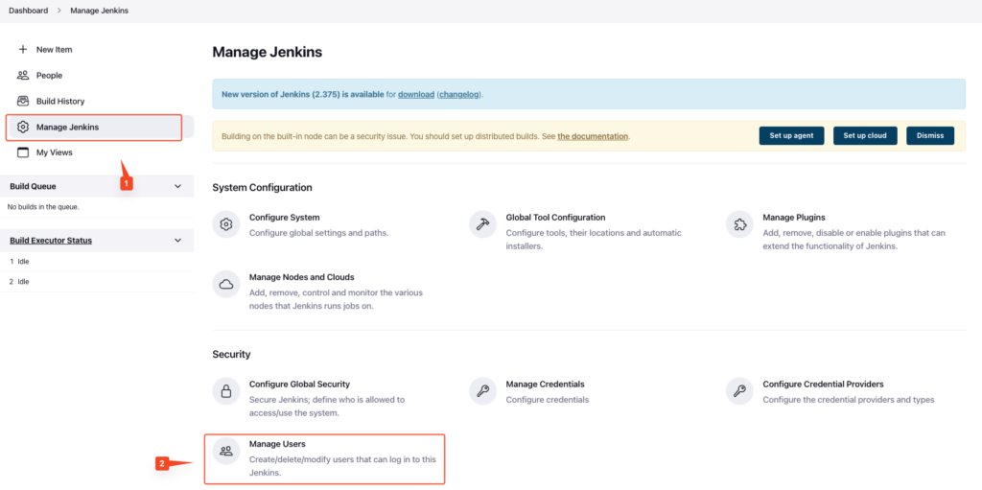Click executor 2 Idle row
Viewport: 982px width, 490px height.
click(97, 282)
